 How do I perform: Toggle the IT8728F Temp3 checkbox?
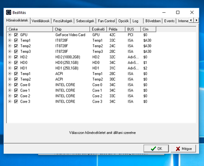coord(16,52)
